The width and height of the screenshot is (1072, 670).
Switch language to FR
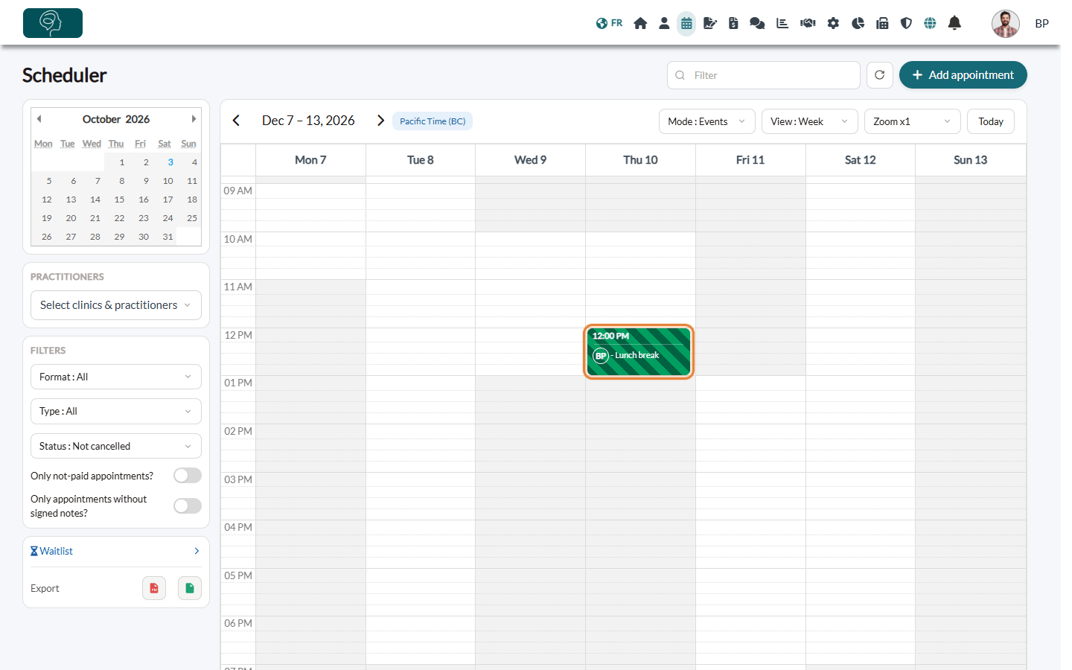click(609, 23)
